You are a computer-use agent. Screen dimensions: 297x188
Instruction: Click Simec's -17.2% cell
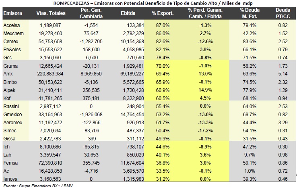pyautogui.click(x=205, y=130)
